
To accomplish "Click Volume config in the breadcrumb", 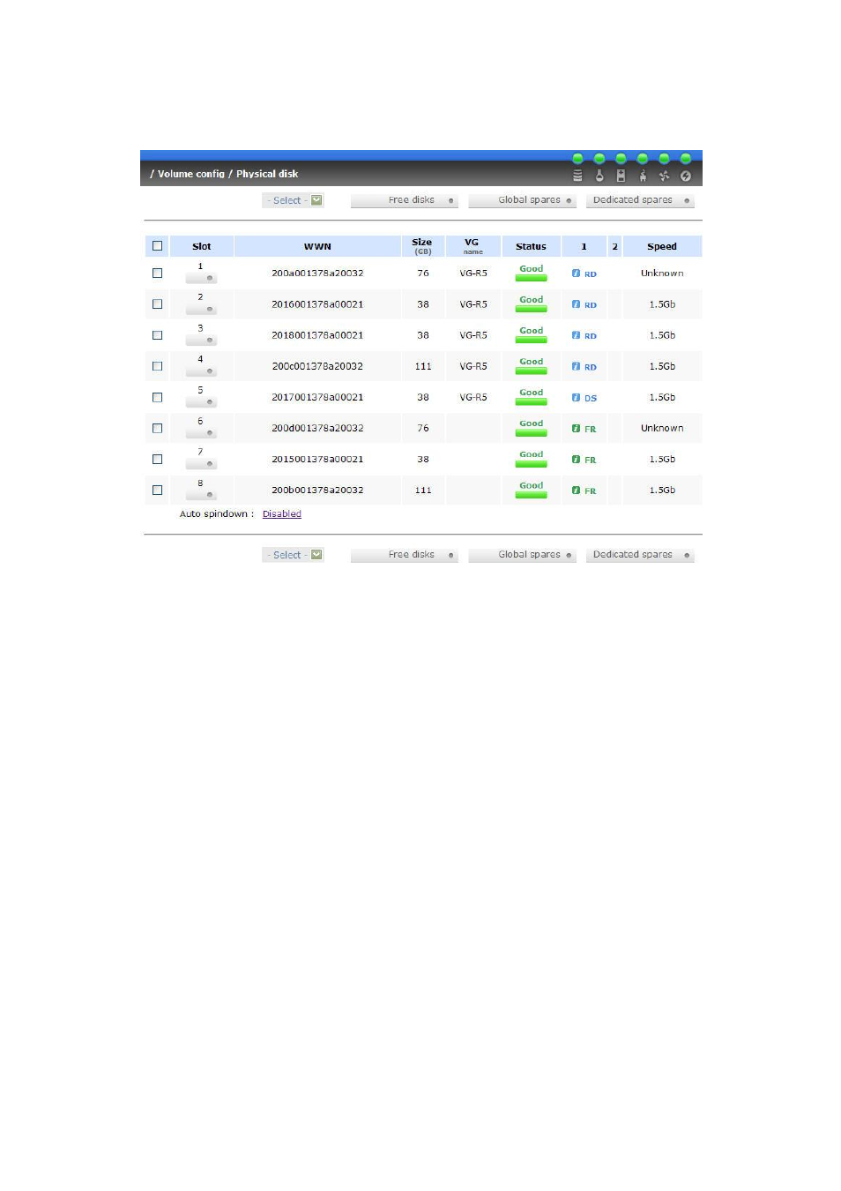I will click(191, 174).
